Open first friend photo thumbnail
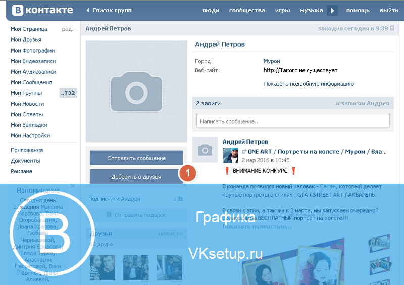This screenshot has width=404, height=285. 103,268
